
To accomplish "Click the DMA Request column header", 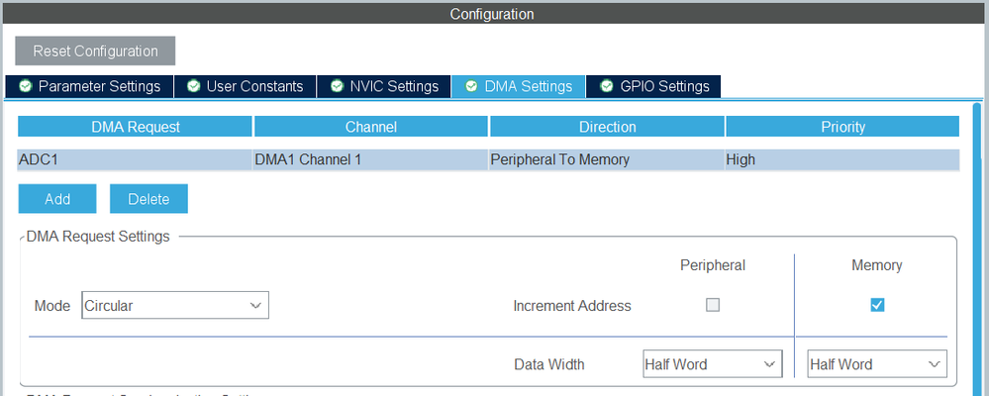I will click(x=135, y=127).
